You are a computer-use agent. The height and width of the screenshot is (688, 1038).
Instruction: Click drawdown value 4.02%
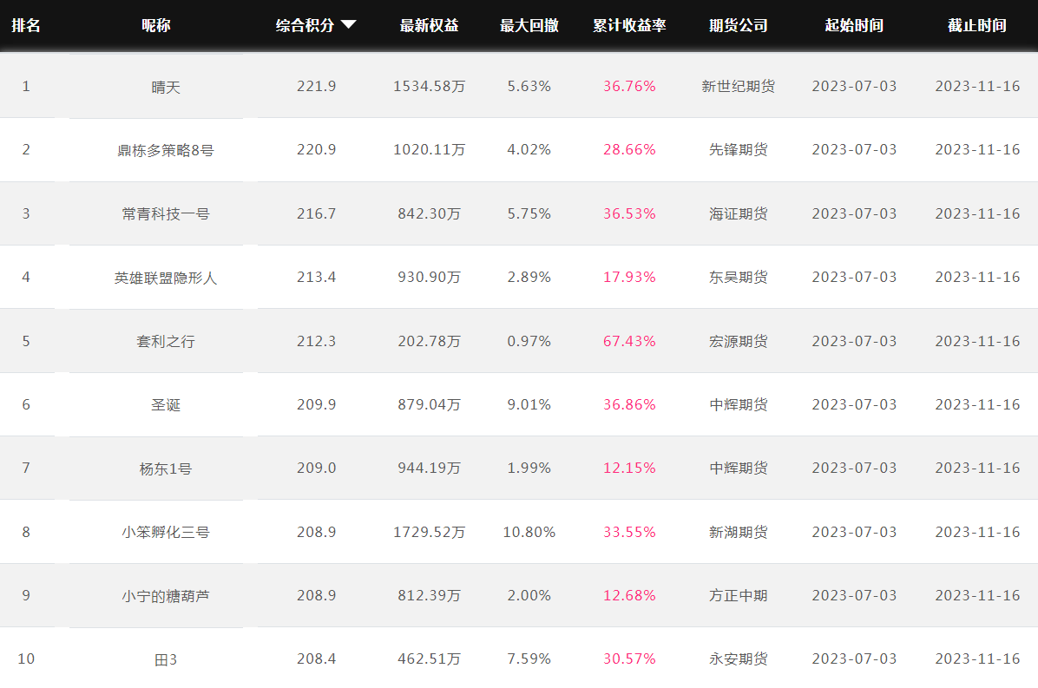click(529, 149)
